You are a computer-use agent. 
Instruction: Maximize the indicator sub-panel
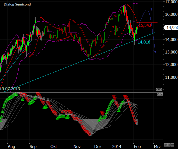[158, 94]
